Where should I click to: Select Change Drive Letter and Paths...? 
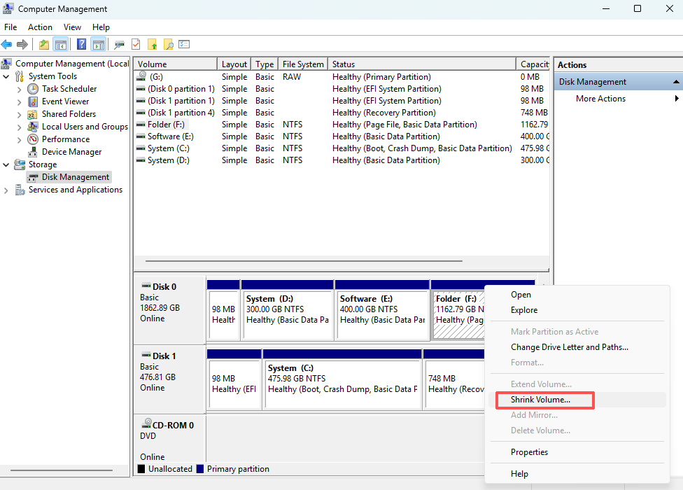coord(569,347)
